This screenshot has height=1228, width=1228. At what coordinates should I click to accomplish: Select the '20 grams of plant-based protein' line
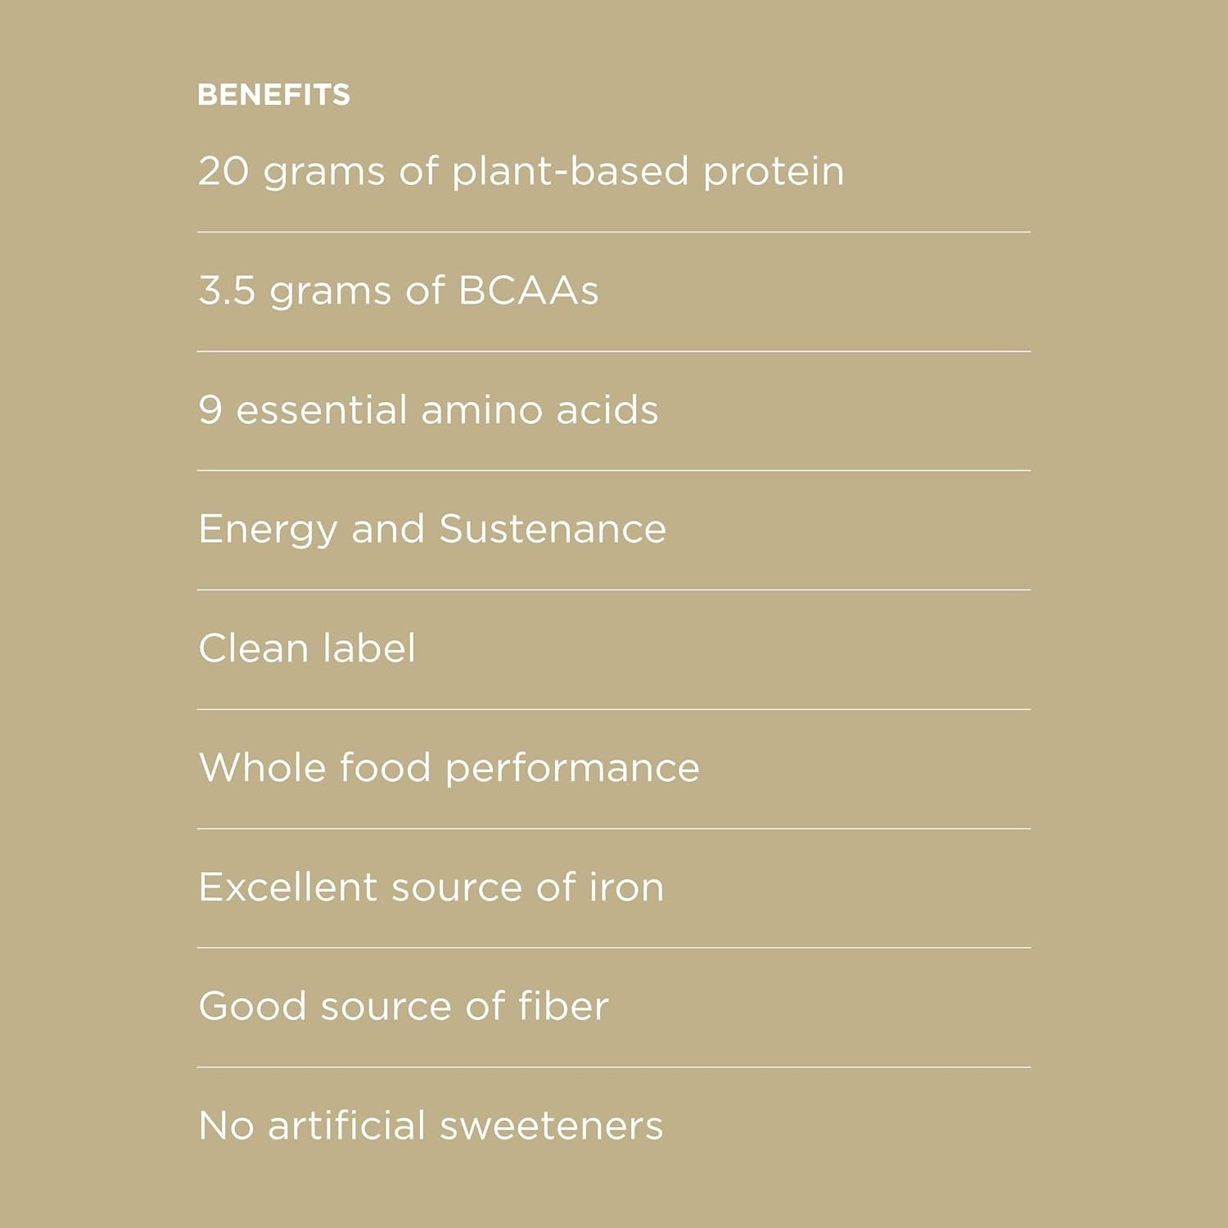[x=521, y=171]
